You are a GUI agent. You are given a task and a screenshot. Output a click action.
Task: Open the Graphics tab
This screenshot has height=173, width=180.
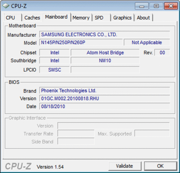123,18
